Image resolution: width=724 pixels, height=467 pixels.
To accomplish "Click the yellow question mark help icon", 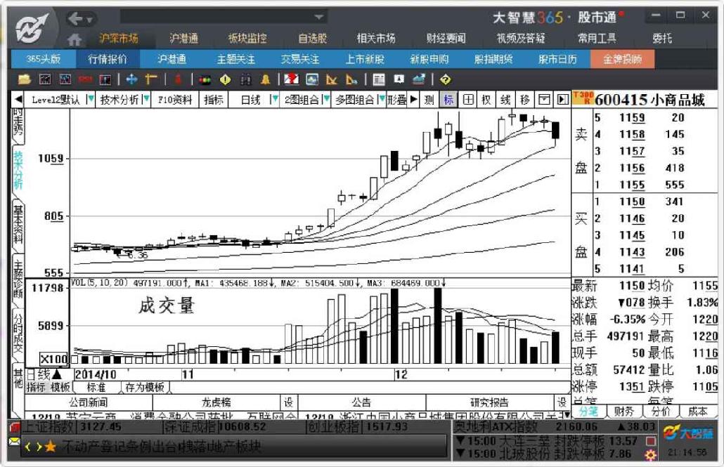I will [445, 80].
